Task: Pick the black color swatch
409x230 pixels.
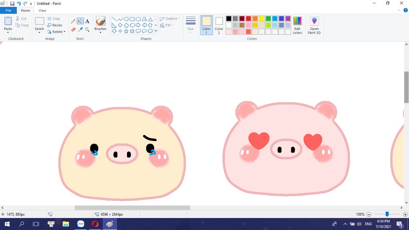Action: point(229,18)
